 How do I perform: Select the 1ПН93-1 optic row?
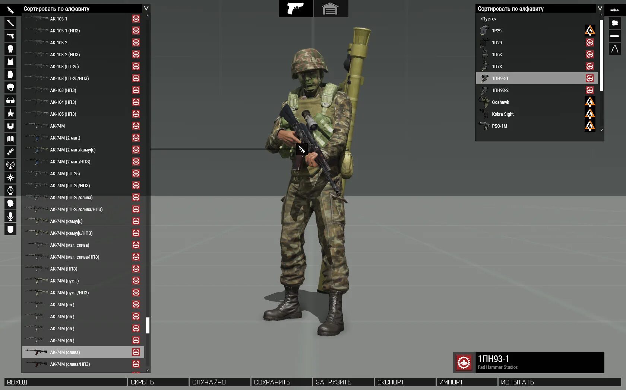(537, 78)
